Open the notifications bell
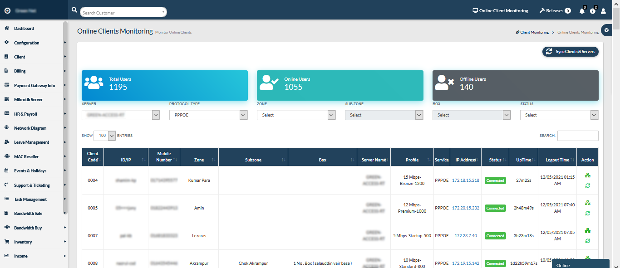 click(581, 10)
